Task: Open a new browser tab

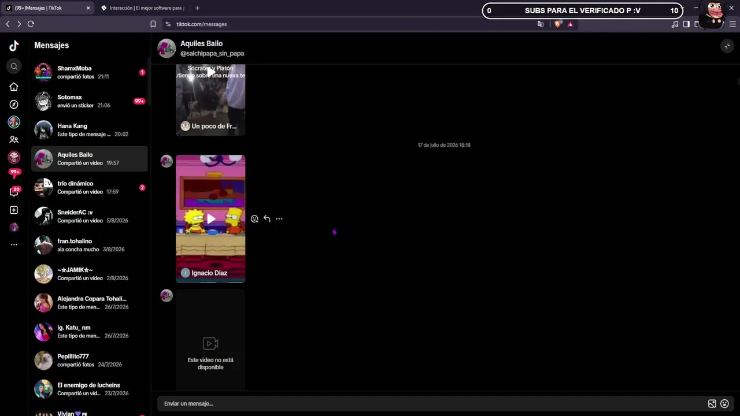Action: pyautogui.click(x=197, y=8)
